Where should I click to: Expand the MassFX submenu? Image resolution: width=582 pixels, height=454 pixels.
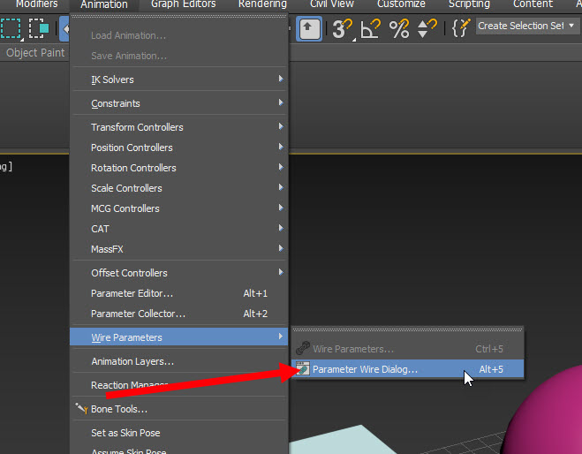(179, 249)
